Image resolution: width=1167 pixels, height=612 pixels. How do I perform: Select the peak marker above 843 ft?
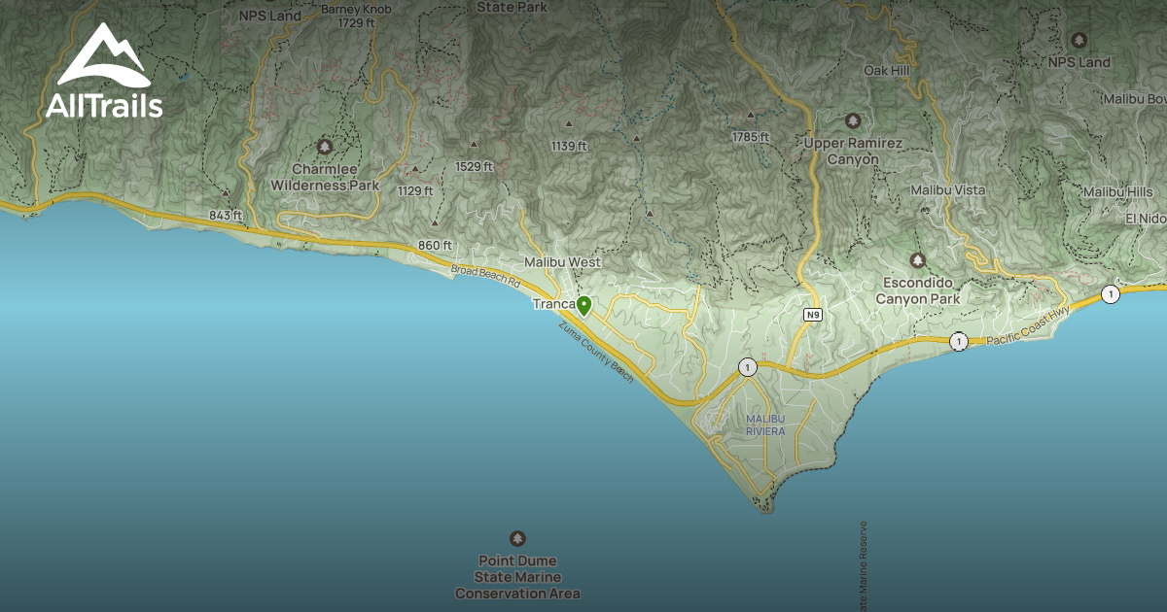click(x=225, y=193)
